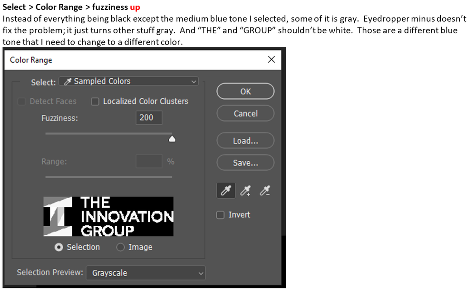This screenshot has height=295, width=475.
Task: Open the Selection Preview Grayscale dropdown
Action: 145,273
